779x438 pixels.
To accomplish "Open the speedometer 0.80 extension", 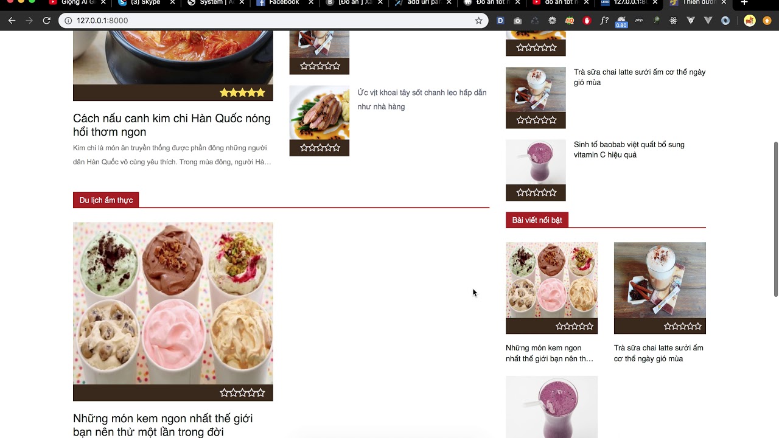I will tap(621, 22).
